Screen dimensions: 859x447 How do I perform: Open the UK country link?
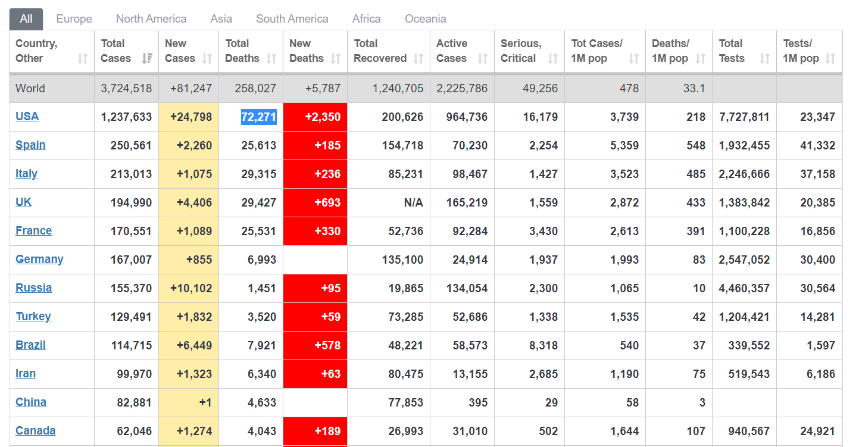pyautogui.click(x=23, y=202)
